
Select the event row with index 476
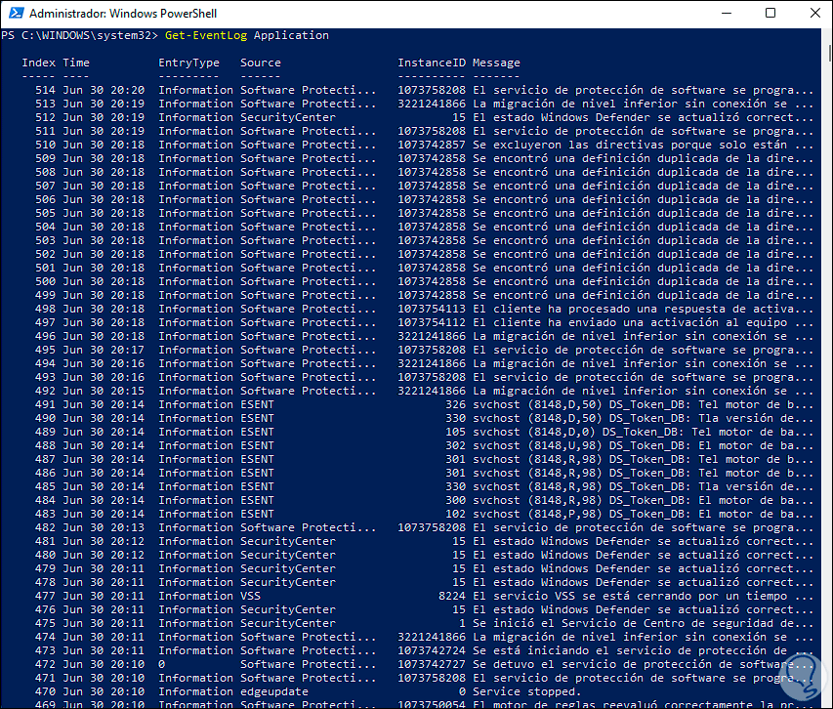pos(424,609)
